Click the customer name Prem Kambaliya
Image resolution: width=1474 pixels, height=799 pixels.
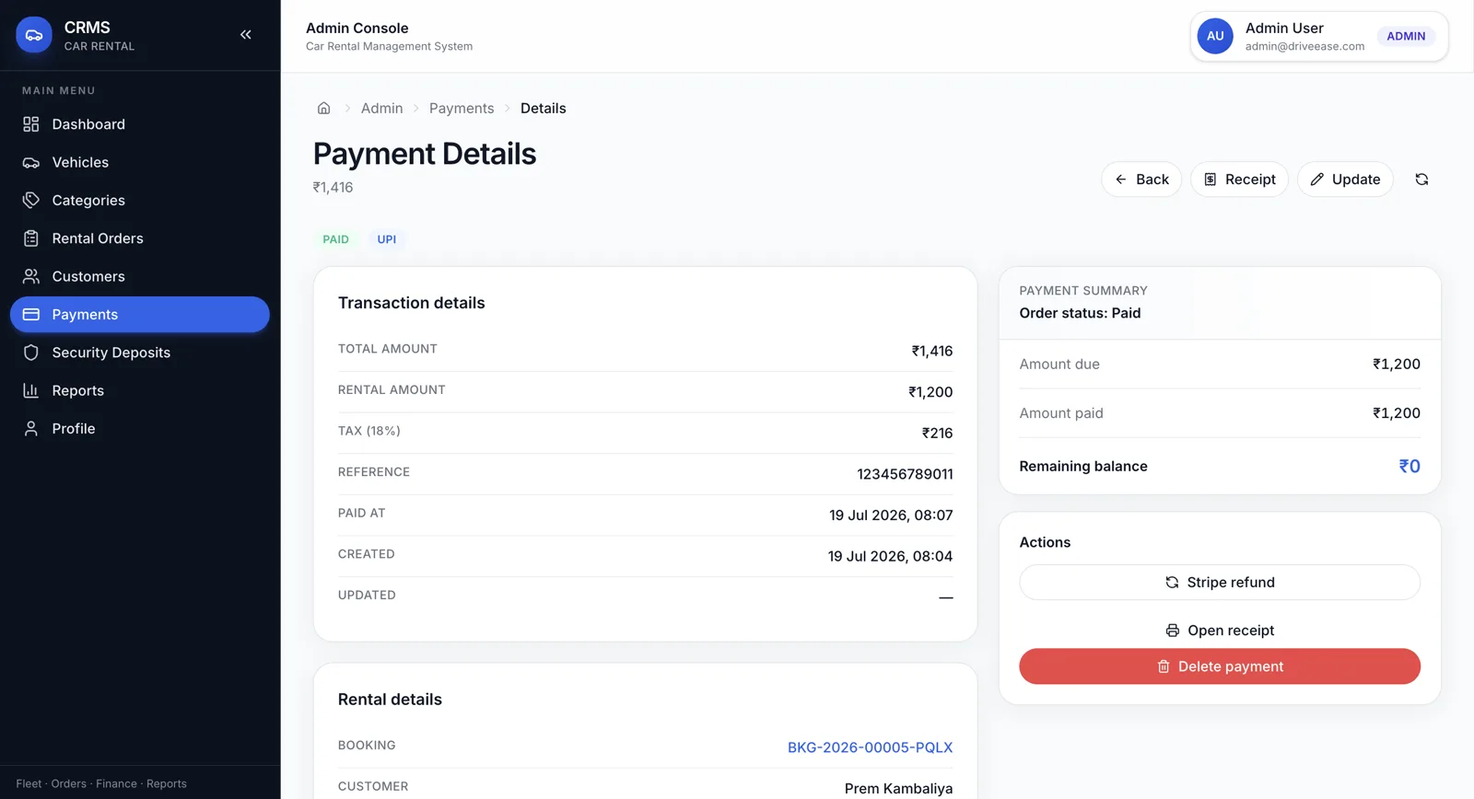tap(898, 789)
